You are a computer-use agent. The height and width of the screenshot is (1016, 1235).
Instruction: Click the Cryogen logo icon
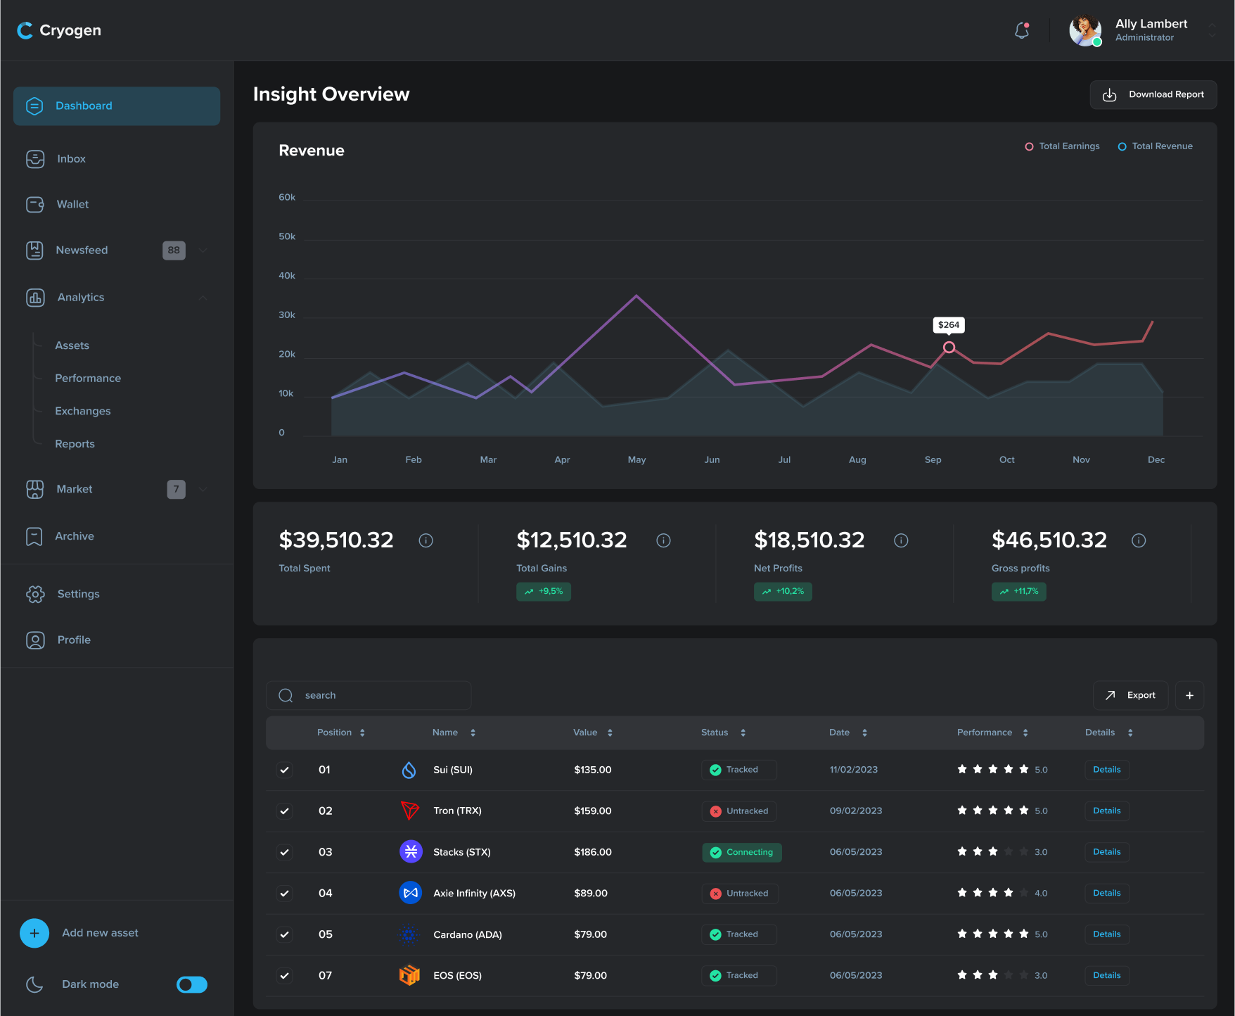25,30
